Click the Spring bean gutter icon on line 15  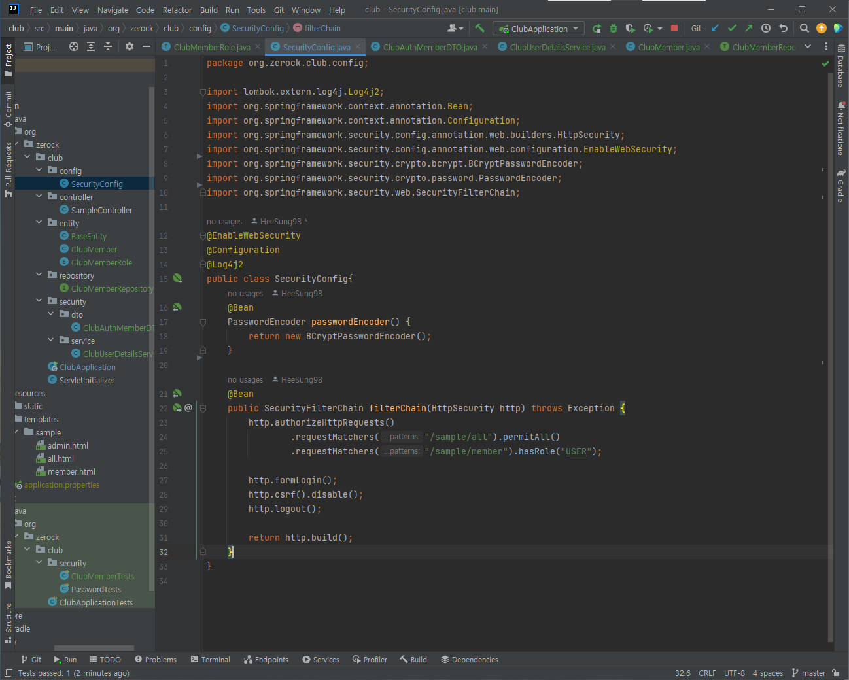[177, 279]
